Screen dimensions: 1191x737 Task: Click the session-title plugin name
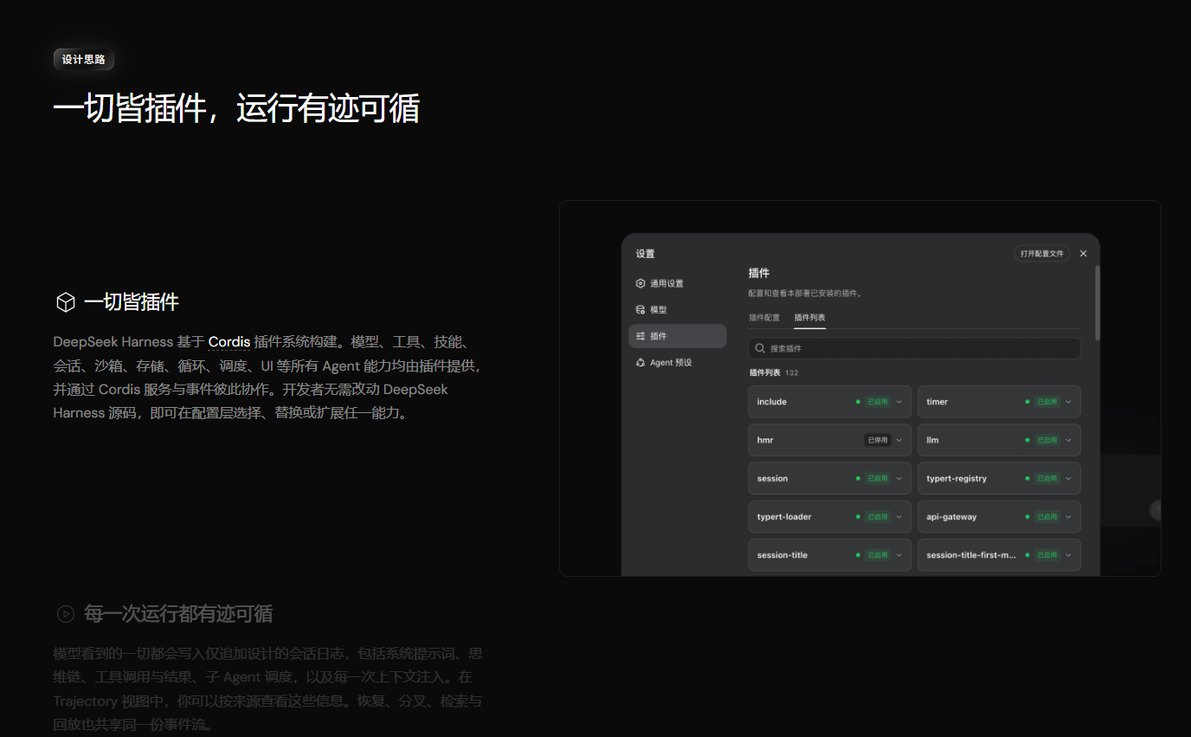point(782,555)
